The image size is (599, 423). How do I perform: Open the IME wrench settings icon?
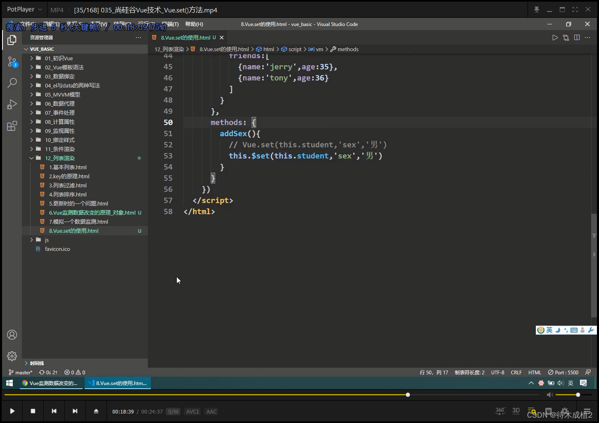591,330
